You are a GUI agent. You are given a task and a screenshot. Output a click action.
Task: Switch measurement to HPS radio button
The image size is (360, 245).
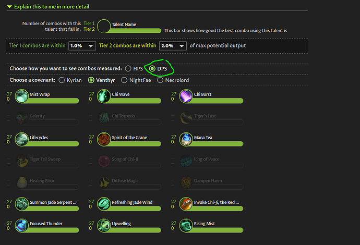point(128,69)
